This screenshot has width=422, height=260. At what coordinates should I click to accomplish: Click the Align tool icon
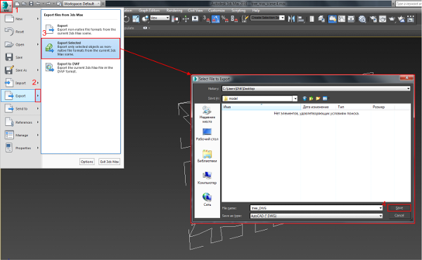coord(301,19)
